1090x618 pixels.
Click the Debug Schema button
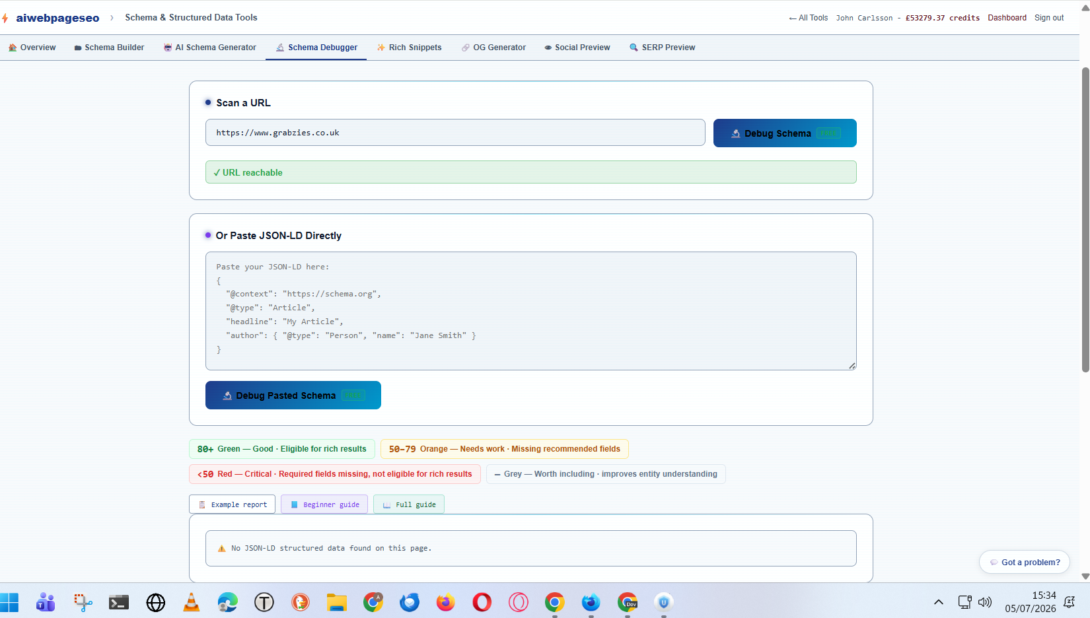[785, 133]
